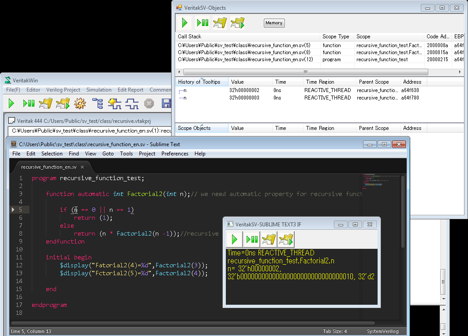
Task: Open the Help menu in Sublime Text
Action: 200,154
